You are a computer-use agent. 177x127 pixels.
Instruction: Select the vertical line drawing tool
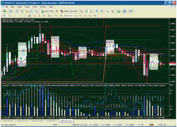[15, 16]
